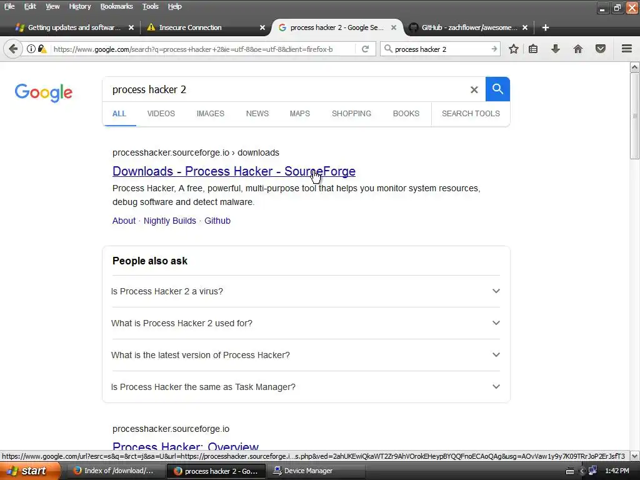Image resolution: width=640 pixels, height=480 pixels.
Task: Click the network icon in system tray
Action: [x=592, y=471]
